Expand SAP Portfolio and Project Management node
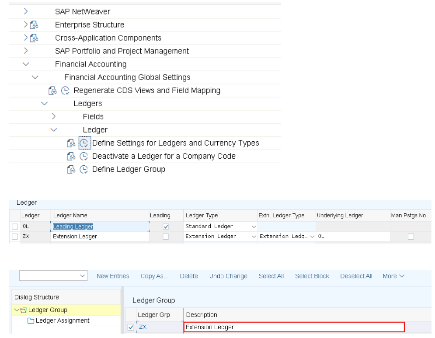The height and width of the screenshot is (338, 435). pyautogui.click(x=26, y=51)
